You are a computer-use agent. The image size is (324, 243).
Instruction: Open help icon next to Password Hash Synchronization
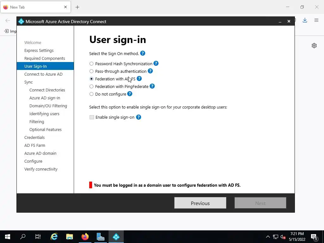156,63
